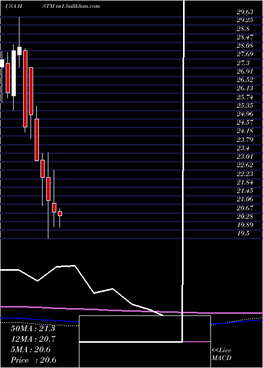
Task: Click the 12MA : 20.7 readout
Action: coord(34,339)
